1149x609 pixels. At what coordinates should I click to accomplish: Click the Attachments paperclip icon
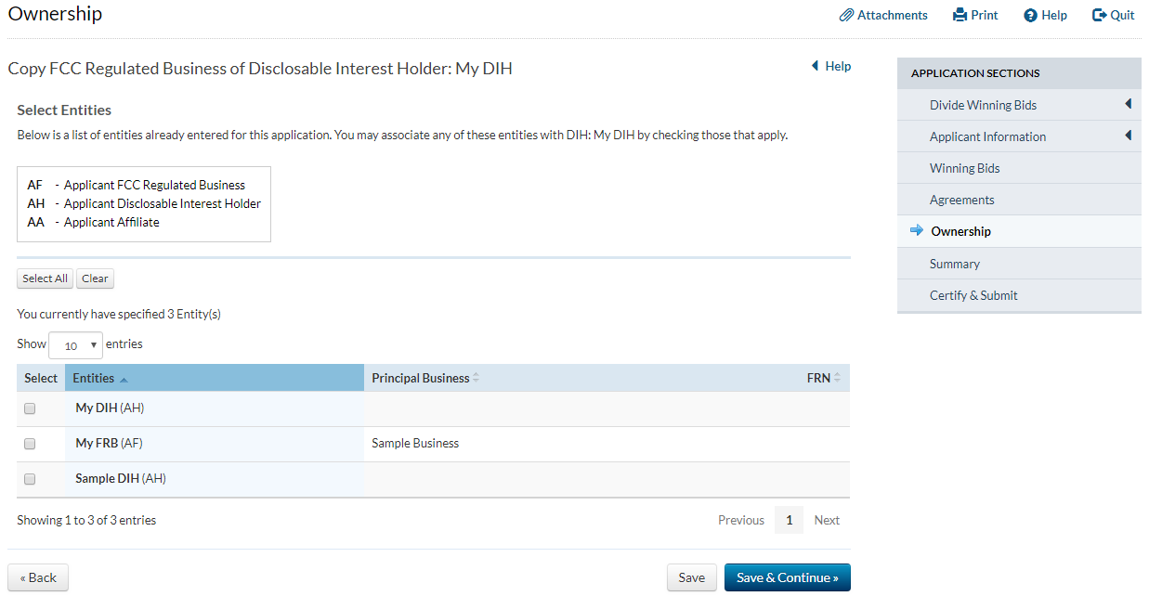846,15
